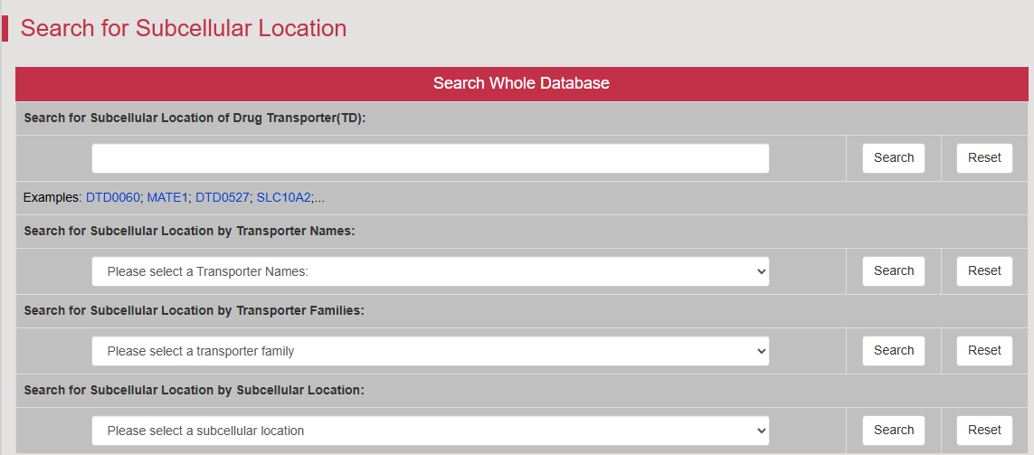Click the Drug Transporter search text field
1034x455 pixels.
click(x=430, y=158)
